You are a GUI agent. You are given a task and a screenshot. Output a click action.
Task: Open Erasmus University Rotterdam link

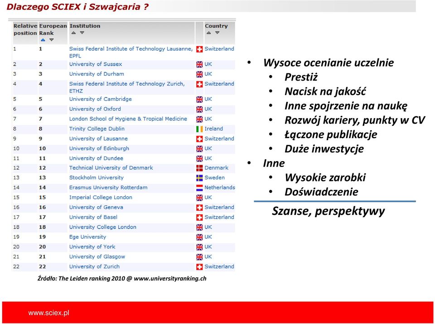108,187
